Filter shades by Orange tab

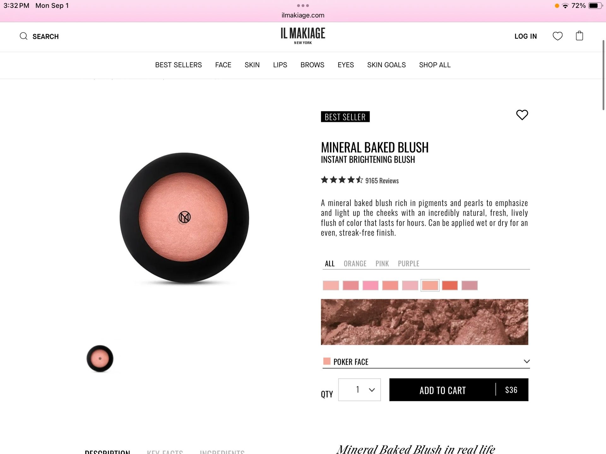[355, 264]
